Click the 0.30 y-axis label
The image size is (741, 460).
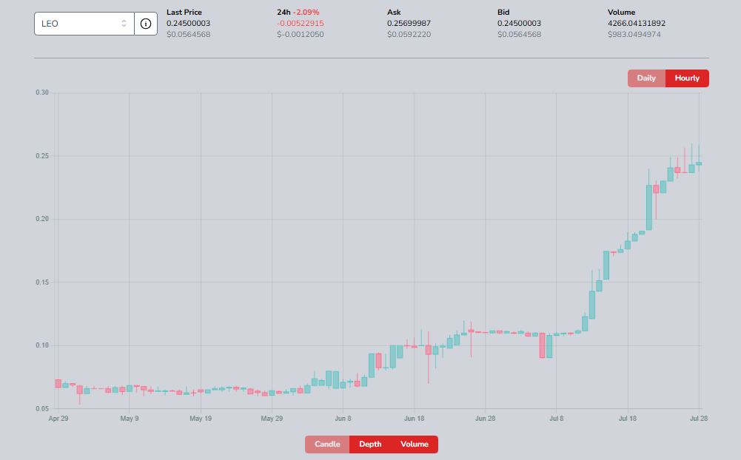[42, 92]
